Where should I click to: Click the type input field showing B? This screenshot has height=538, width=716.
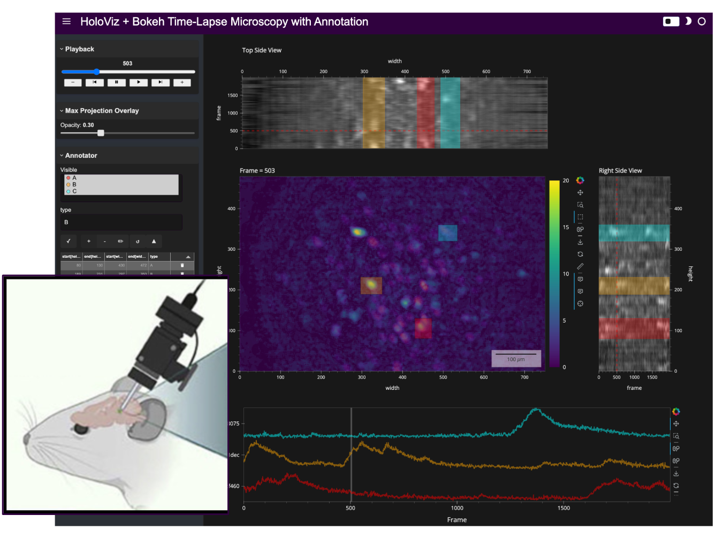[121, 222]
